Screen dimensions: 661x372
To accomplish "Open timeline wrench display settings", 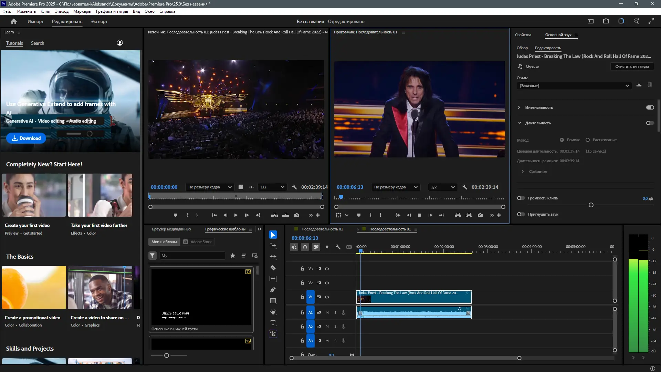I will point(338,247).
